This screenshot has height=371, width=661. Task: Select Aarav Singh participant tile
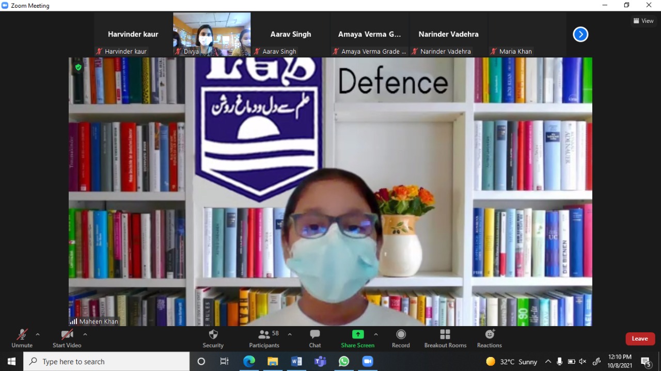tap(291, 34)
